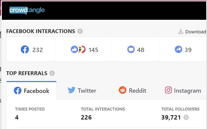207x129 pixels.
Task: Click the Reddit alien icon
Action: coord(123,90)
